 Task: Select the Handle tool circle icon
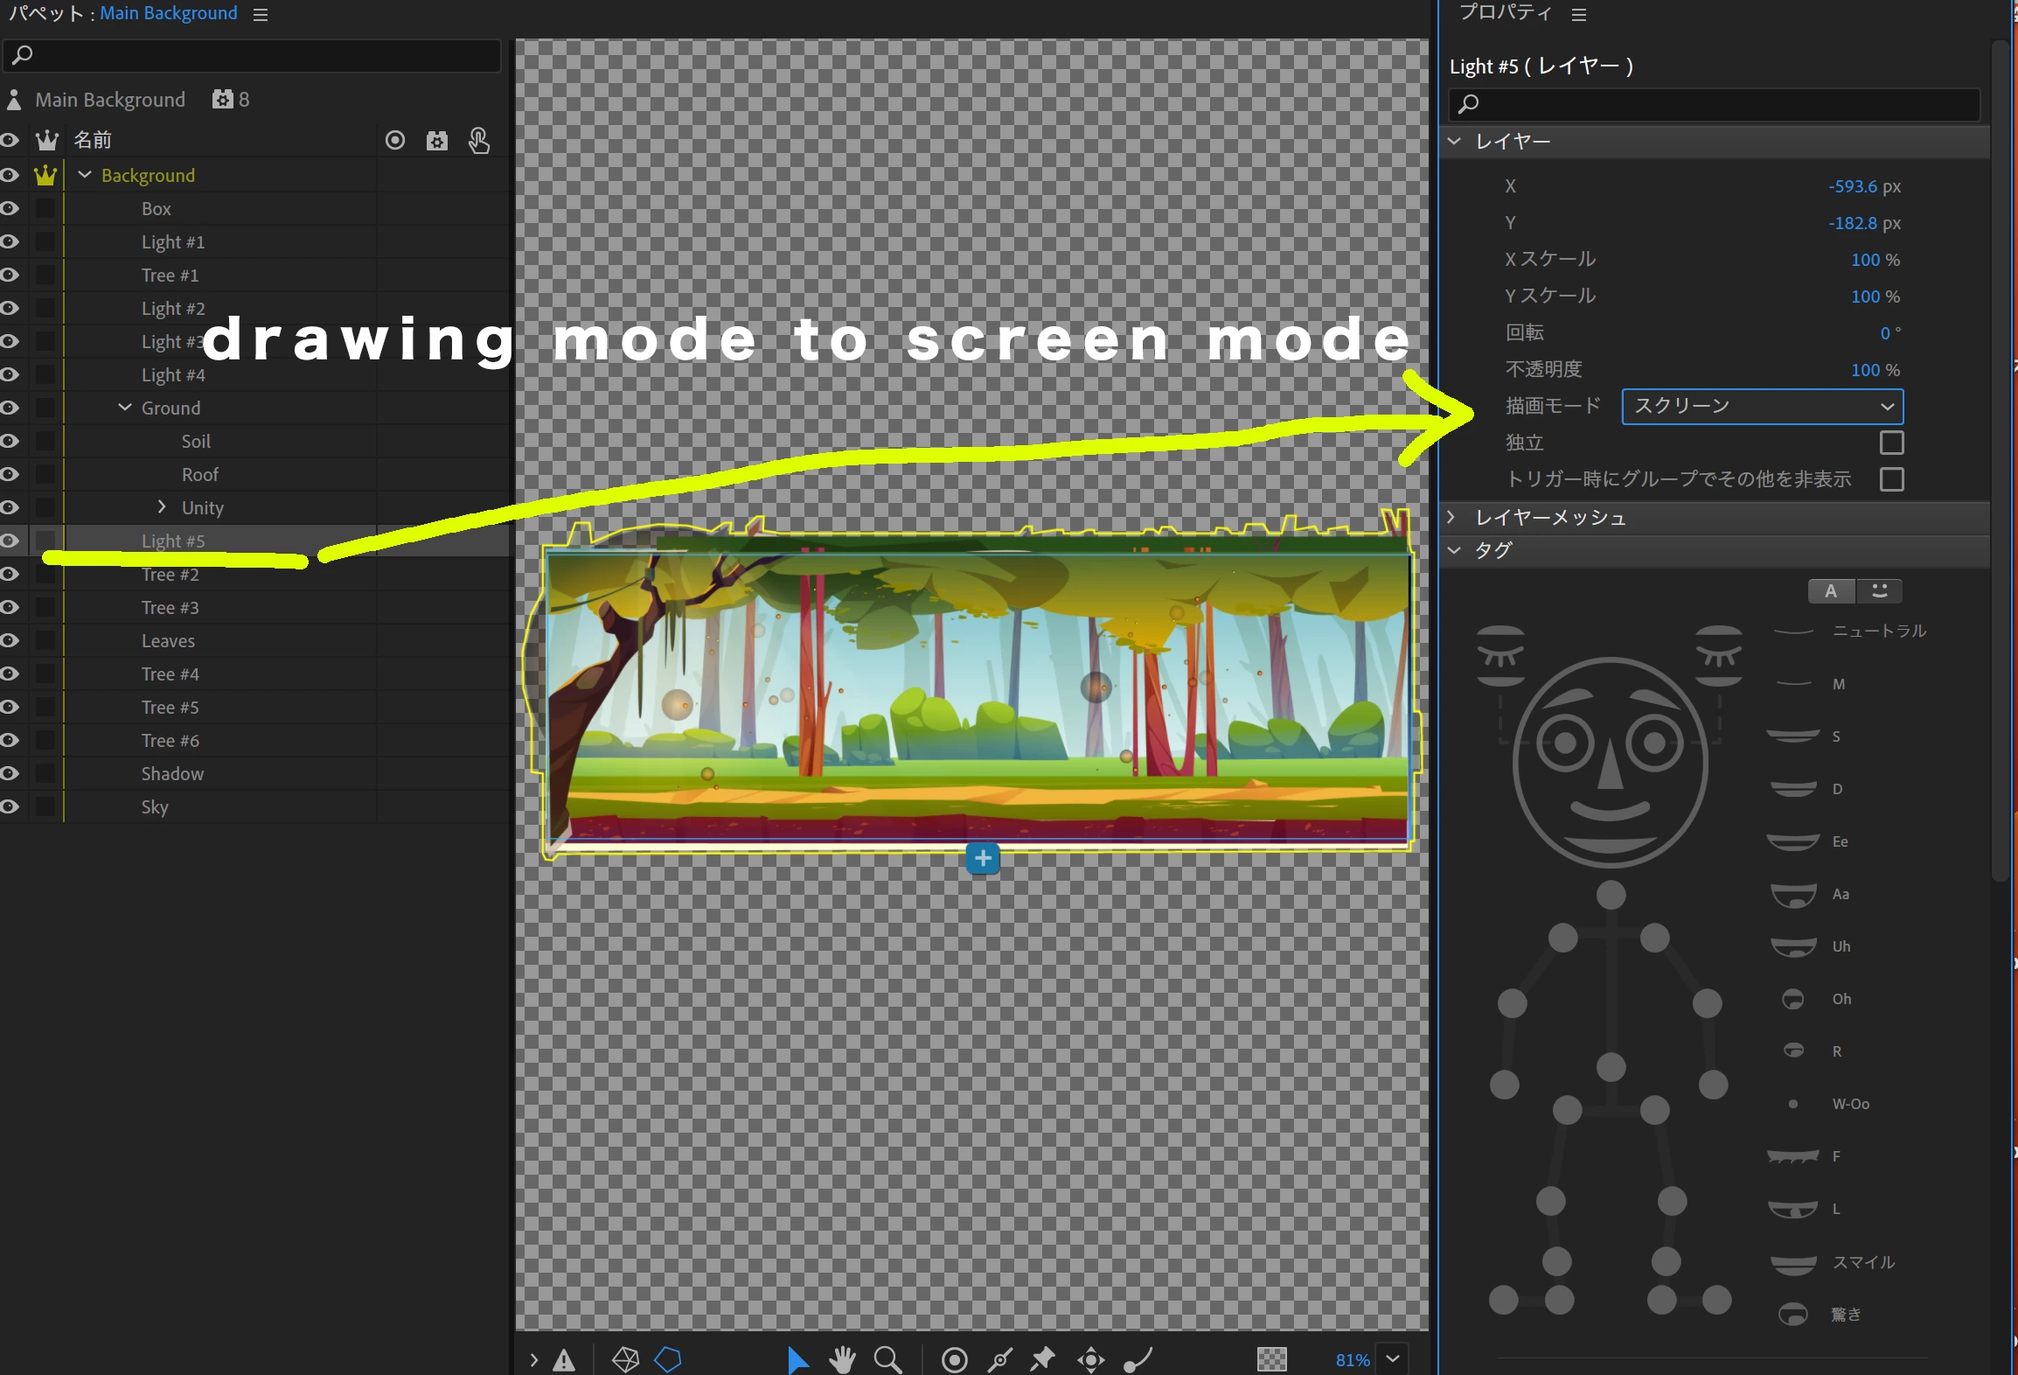pyautogui.click(x=954, y=1359)
